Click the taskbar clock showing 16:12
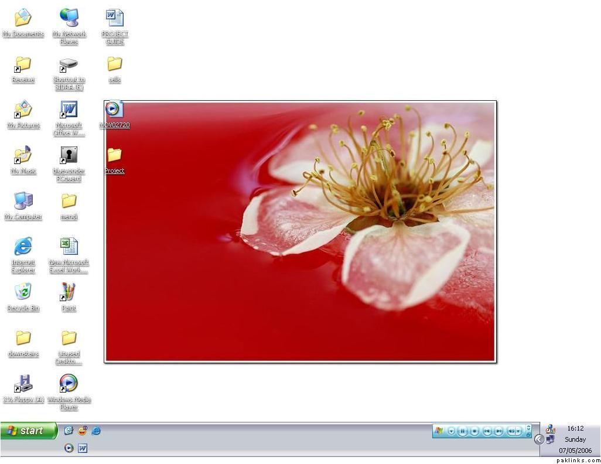 (575, 428)
